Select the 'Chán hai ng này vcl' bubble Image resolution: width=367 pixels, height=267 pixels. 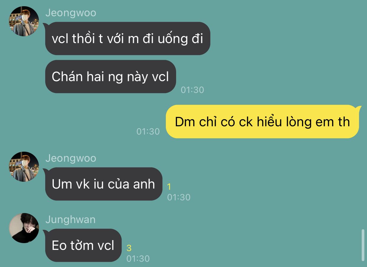(111, 76)
